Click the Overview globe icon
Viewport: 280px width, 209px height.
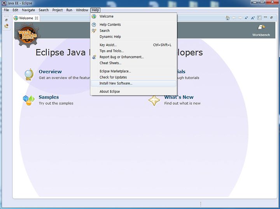point(29,75)
